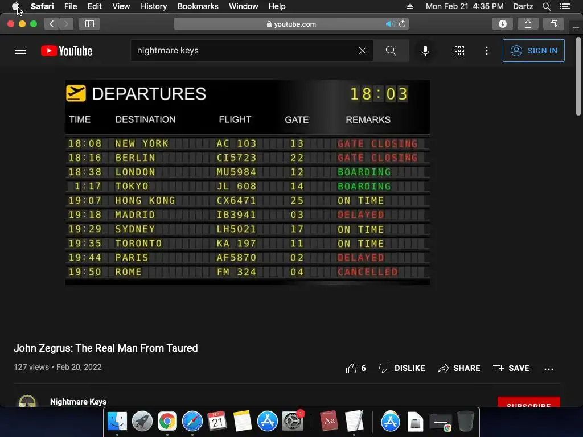This screenshot has height=437, width=583.
Task: Open the Window menu
Action: (x=244, y=6)
